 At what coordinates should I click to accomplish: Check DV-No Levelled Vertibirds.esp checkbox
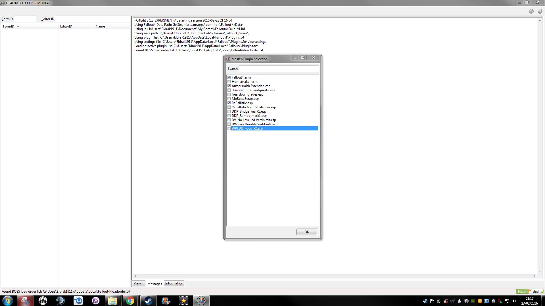(229, 120)
